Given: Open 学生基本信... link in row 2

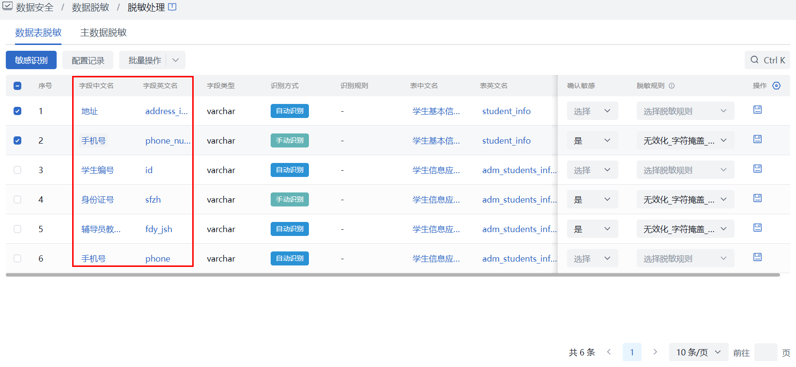Looking at the screenshot, I should point(436,141).
